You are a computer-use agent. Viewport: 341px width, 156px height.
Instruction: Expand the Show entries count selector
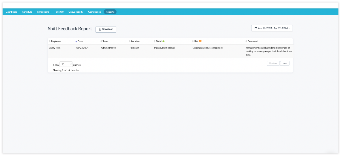coord(66,64)
